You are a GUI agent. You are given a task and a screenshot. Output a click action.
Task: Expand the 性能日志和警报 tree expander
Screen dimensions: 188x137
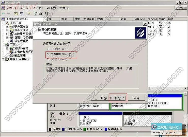(x=7, y=37)
